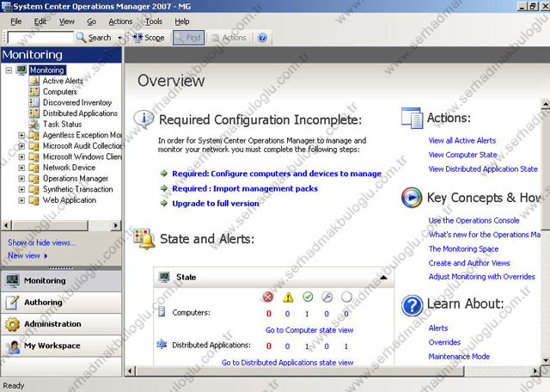Click the Web Application folder icon
Viewport: 550px width, 392px height.
pyautogui.click(x=34, y=200)
